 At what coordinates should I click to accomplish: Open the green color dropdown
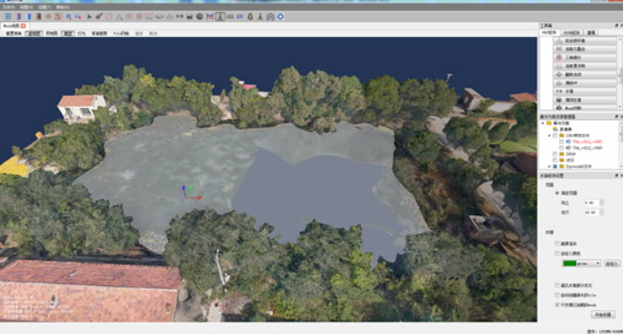[x=581, y=263]
